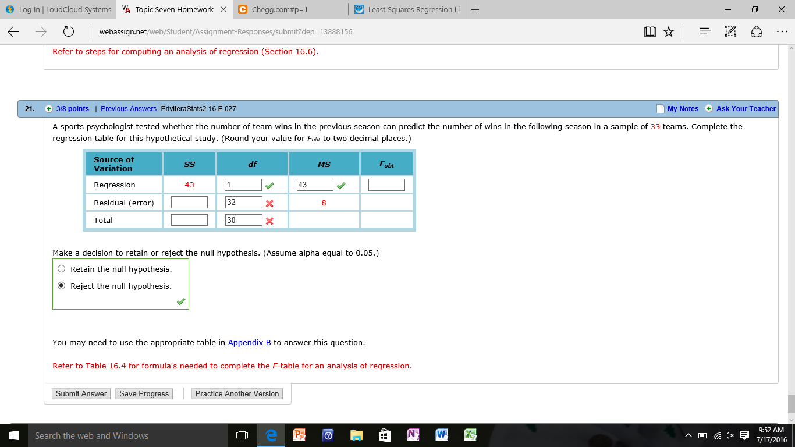Image resolution: width=795 pixels, height=447 pixels.
Task: Click the volume icon in tray
Action: pyautogui.click(x=729, y=435)
